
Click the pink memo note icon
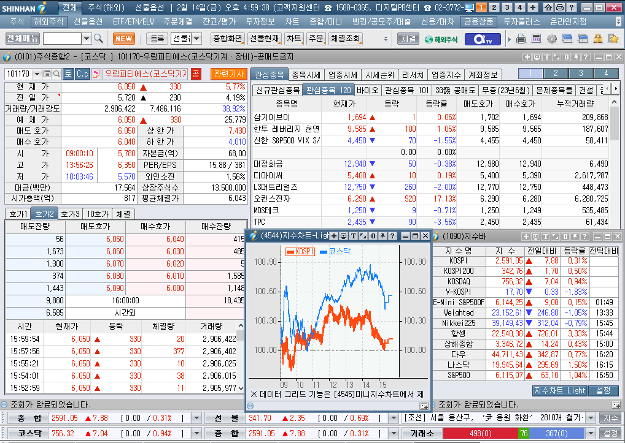point(96,74)
